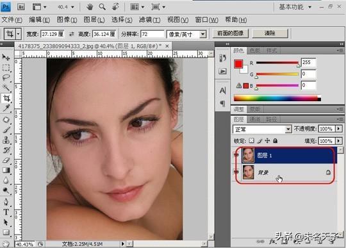Select the Move tool
This screenshot has width=346, height=248.
click(6, 57)
